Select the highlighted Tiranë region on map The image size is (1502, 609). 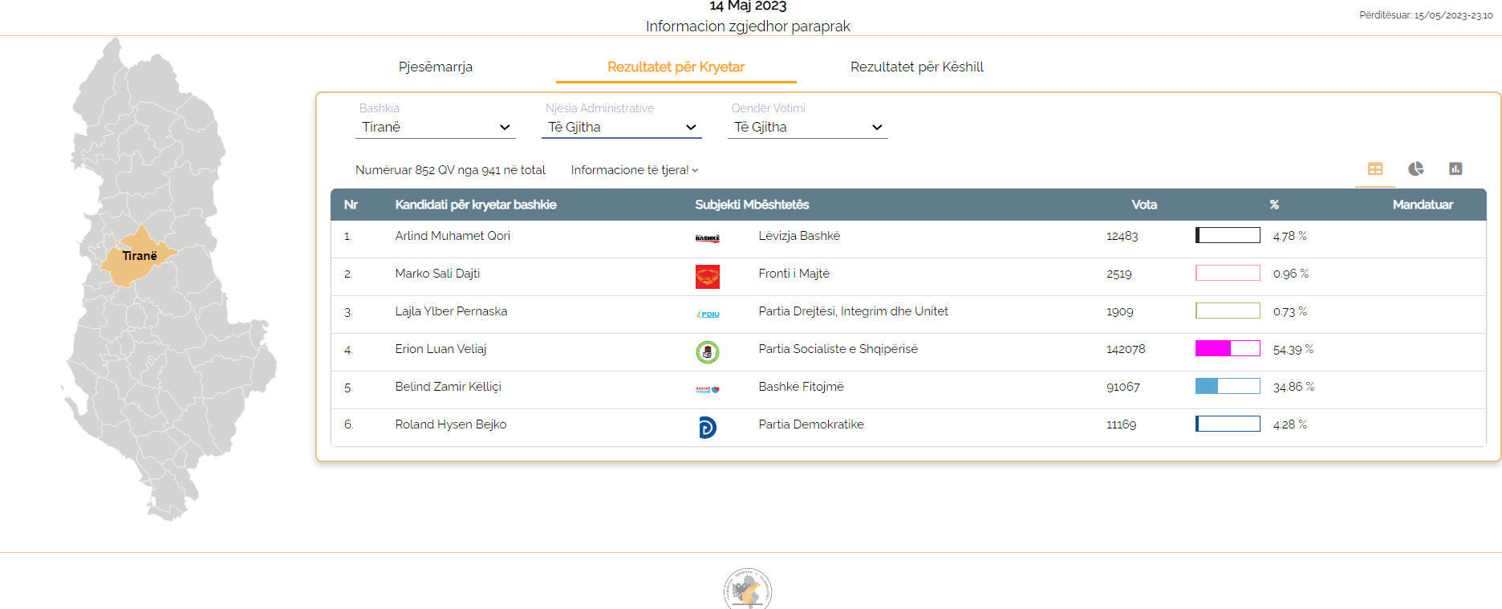(x=136, y=258)
